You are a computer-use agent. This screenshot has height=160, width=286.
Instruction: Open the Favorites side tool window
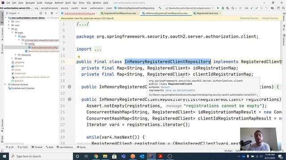pos(2,125)
